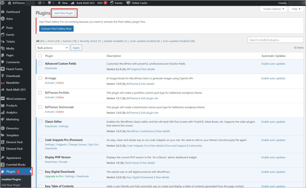Click the Delete Cache icon in admin bar
306x188 pixels.
pos(128,3)
